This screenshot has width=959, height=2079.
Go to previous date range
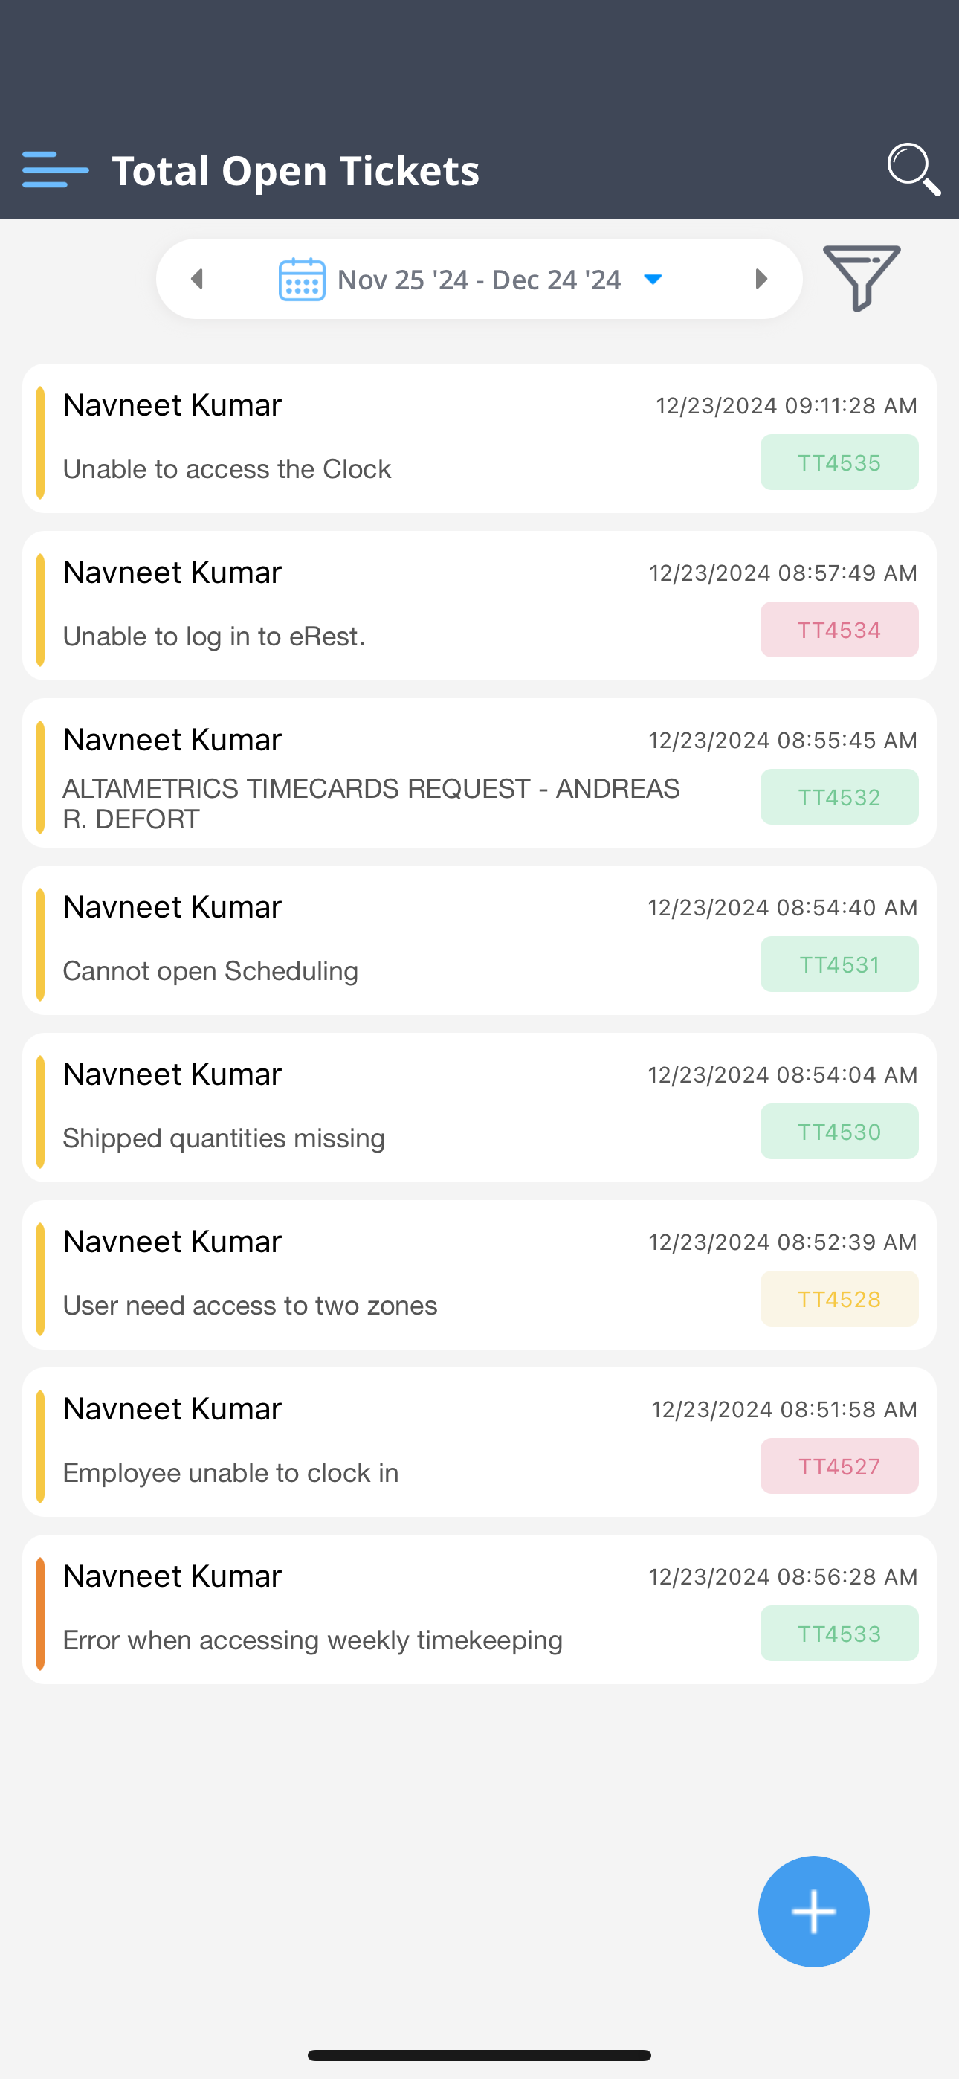pyautogui.click(x=197, y=280)
